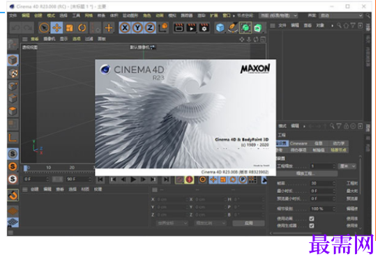Click the blue Planar Workplane icon
This screenshot has width=387, height=266.
[13, 222]
